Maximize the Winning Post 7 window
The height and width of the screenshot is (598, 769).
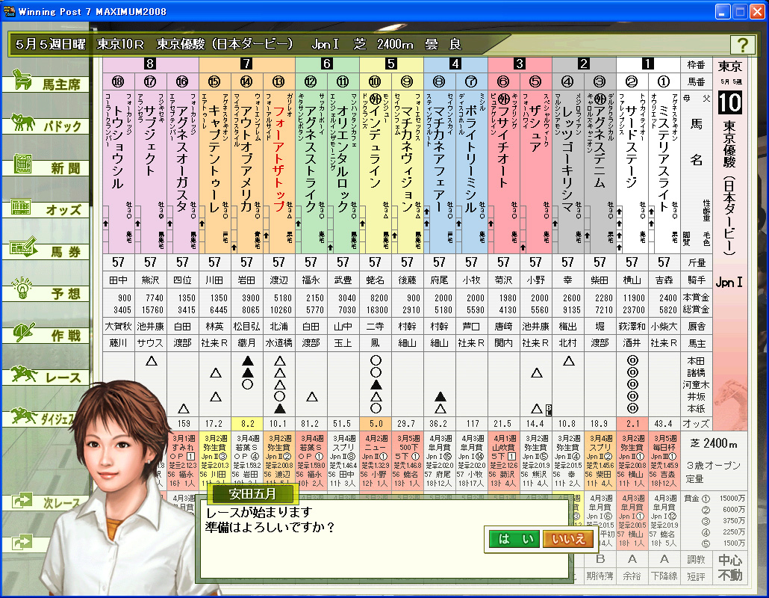tap(740, 11)
